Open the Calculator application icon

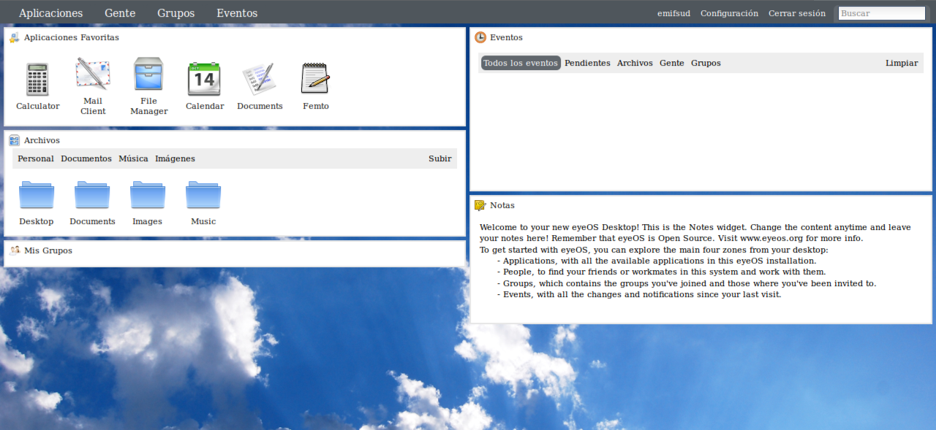pyautogui.click(x=37, y=79)
